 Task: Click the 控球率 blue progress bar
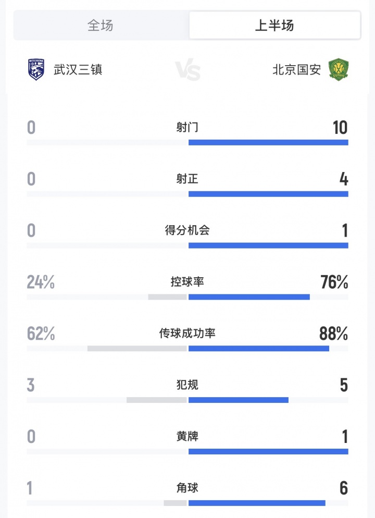(249, 297)
